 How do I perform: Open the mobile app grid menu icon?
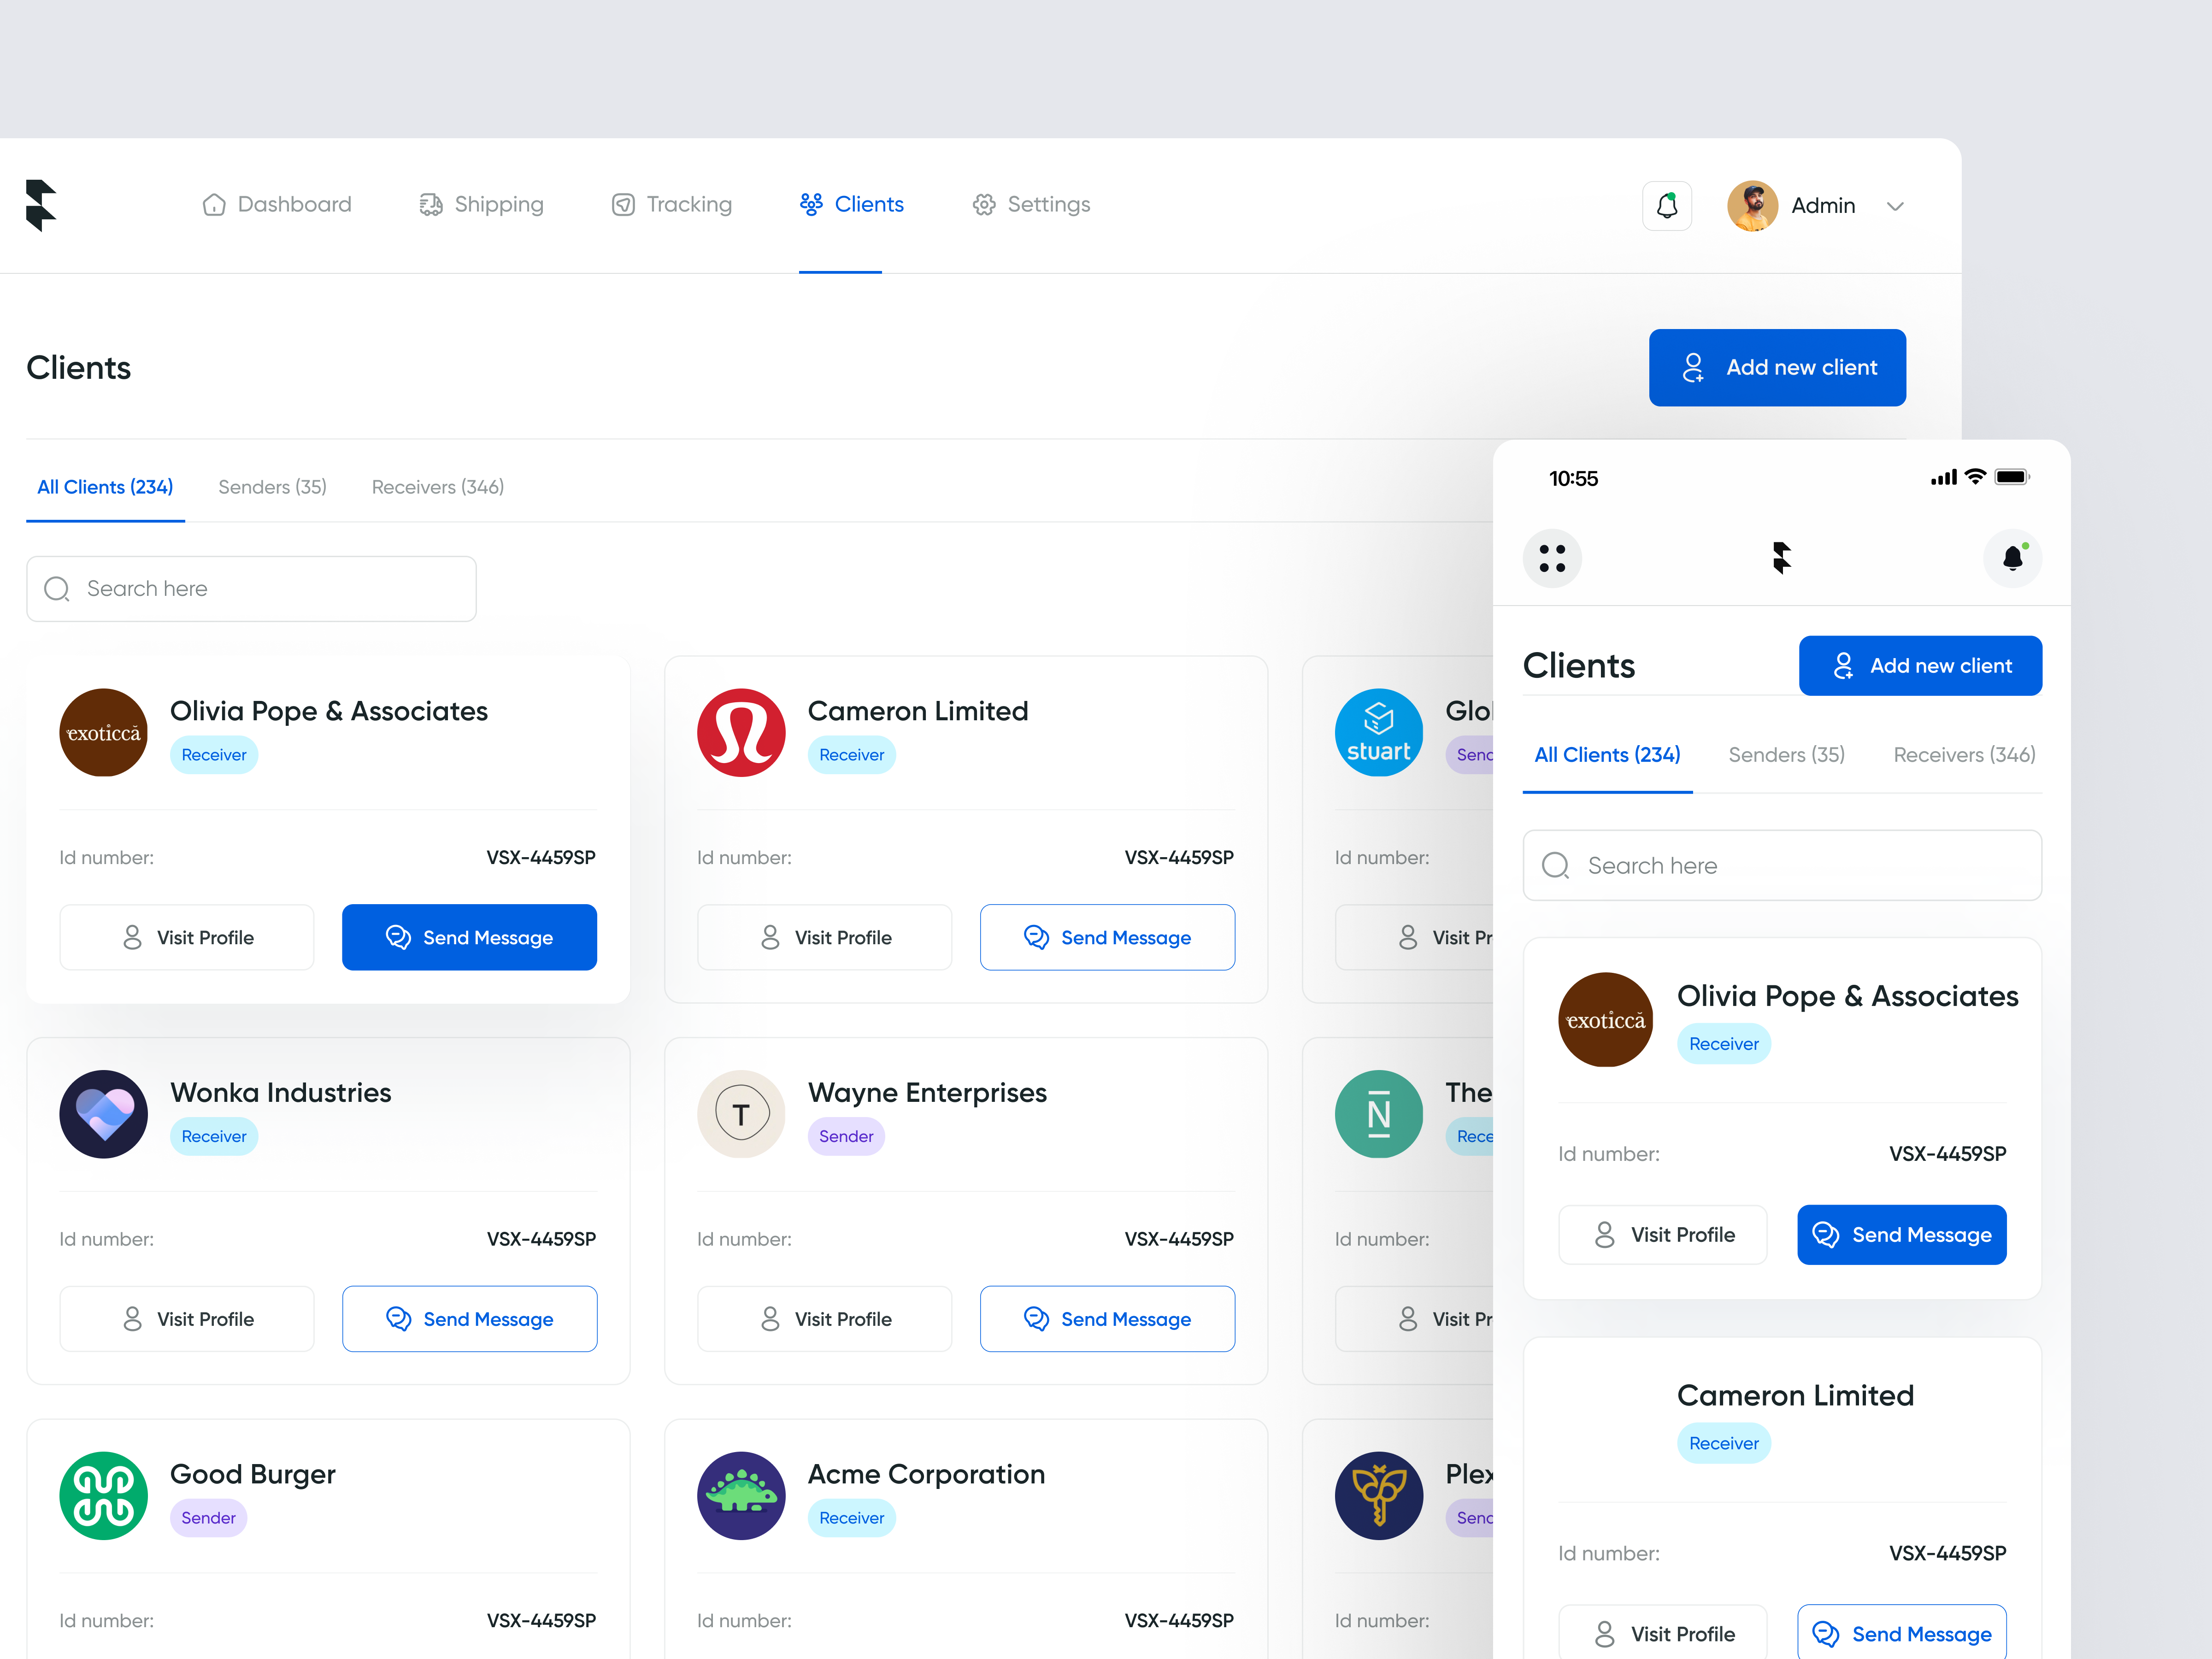[1552, 558]
